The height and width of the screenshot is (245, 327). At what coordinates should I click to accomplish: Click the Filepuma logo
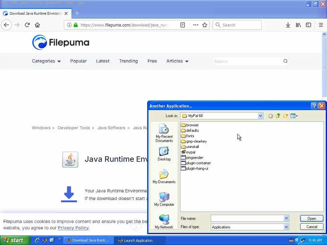click(61, 42)
